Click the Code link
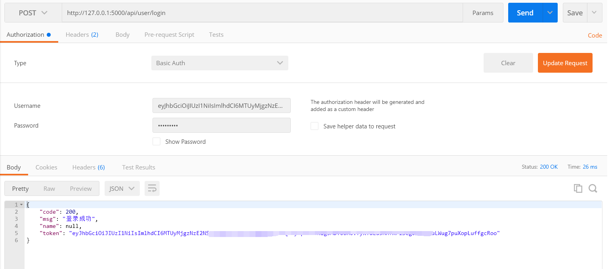 (595, 35)
